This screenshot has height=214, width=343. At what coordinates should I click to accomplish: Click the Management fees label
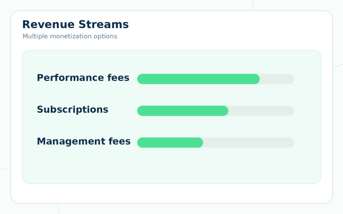83,141
